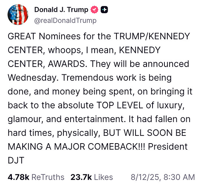
Task: Open the @realDonaldTrump handle link
Action: click(x=65, y=20)
